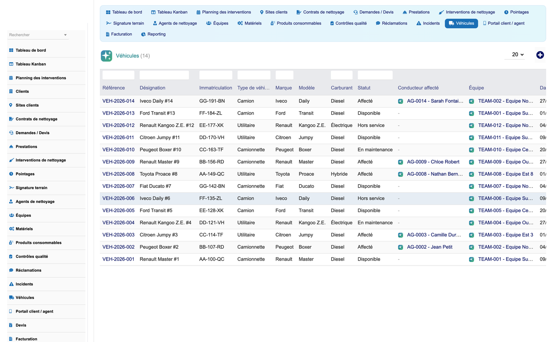Click the Reporting pie chart icon
Image resolution: width=552 pixels, height=342 pixels.
point(143,34)
